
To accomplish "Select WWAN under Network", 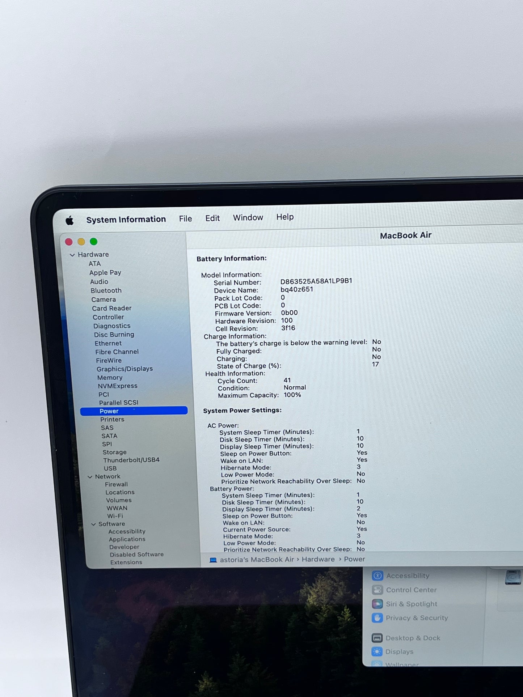I will tap(117, 508).
